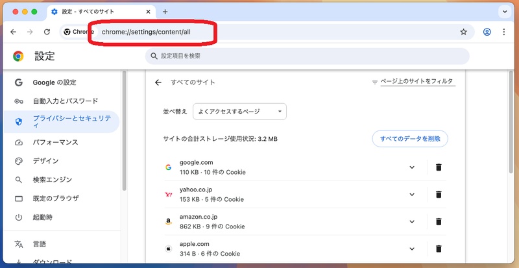Open the 並べ替え sort dropdown
This screenshot has height=268, width=519.
click(x=239, y=112)
